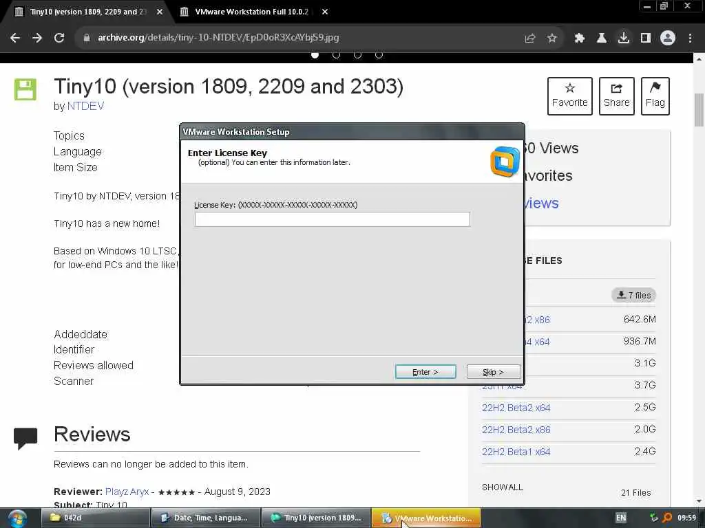Click the page vertical scrollbar thumb

pos(699,110)
